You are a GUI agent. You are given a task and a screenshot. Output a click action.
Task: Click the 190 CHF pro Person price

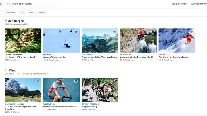[166, 60]
